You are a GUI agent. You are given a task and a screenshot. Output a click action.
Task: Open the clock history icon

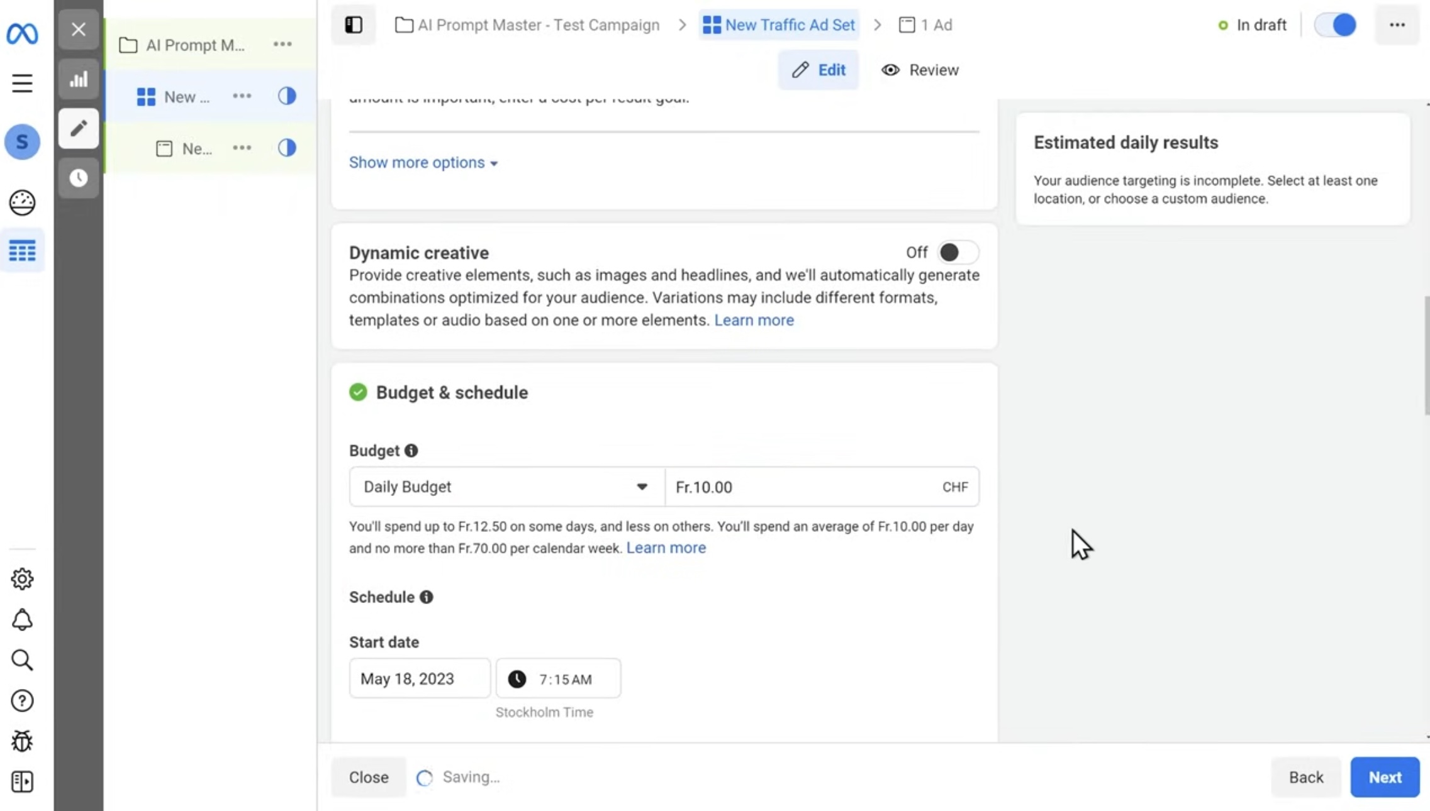click(x=79, y=178)
